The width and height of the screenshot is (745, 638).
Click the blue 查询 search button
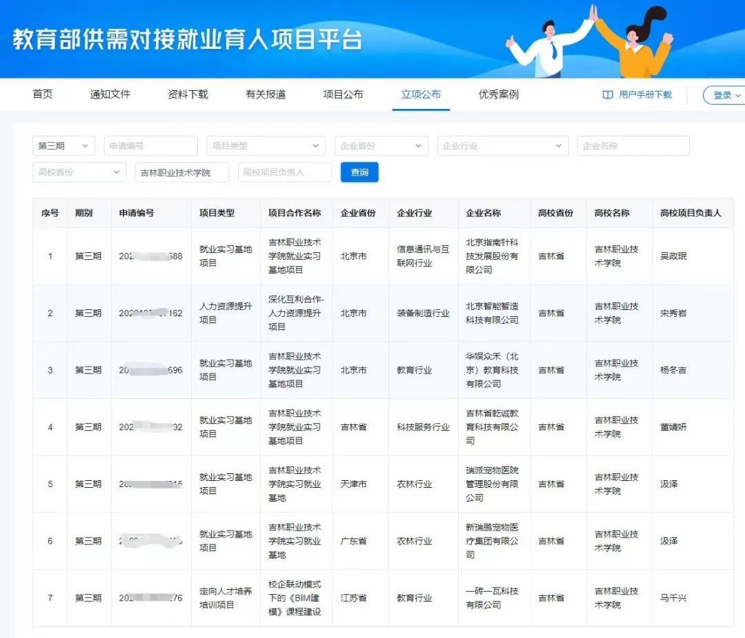359,172
